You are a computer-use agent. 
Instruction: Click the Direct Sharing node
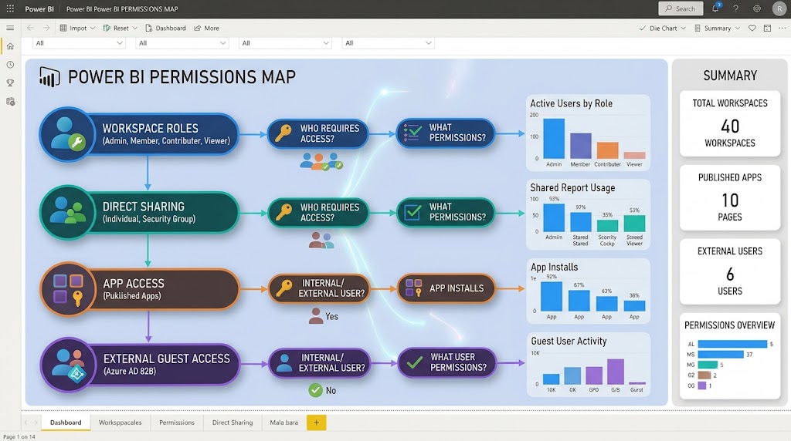click(139, 212)
